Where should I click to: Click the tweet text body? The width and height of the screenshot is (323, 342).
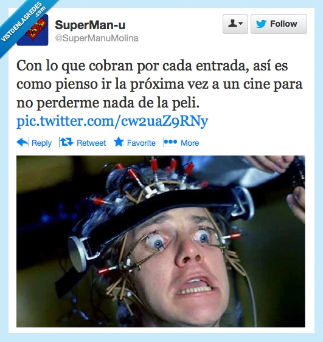(159, 84)
